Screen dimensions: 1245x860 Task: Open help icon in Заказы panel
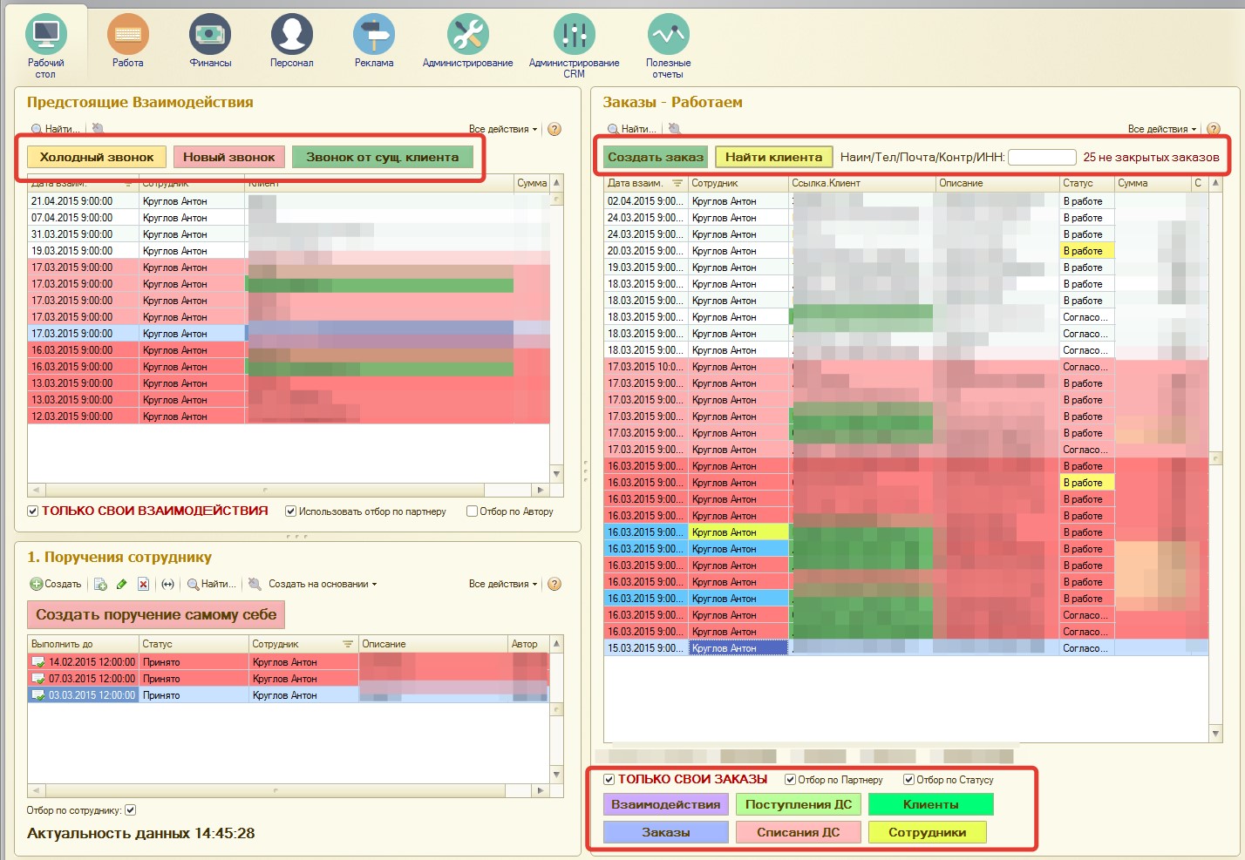point(1213,129)
